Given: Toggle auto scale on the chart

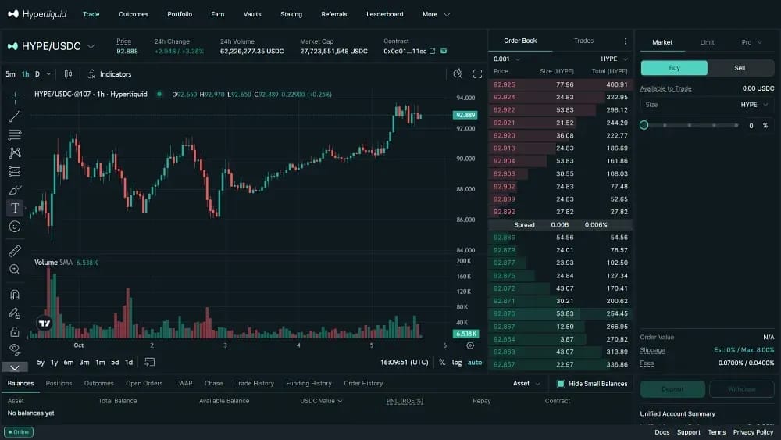Looking at the screenshot, I should click(x=475, y=363).
